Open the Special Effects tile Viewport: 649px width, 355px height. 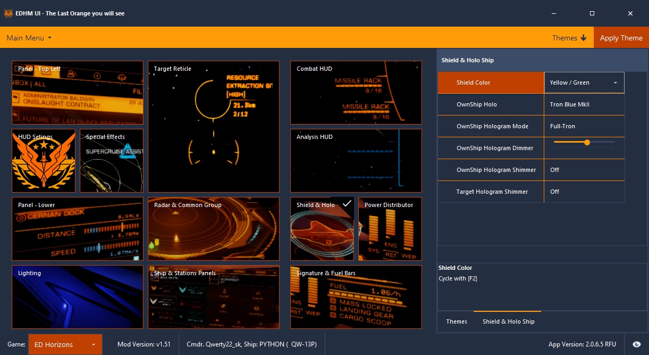click(112, 161)
